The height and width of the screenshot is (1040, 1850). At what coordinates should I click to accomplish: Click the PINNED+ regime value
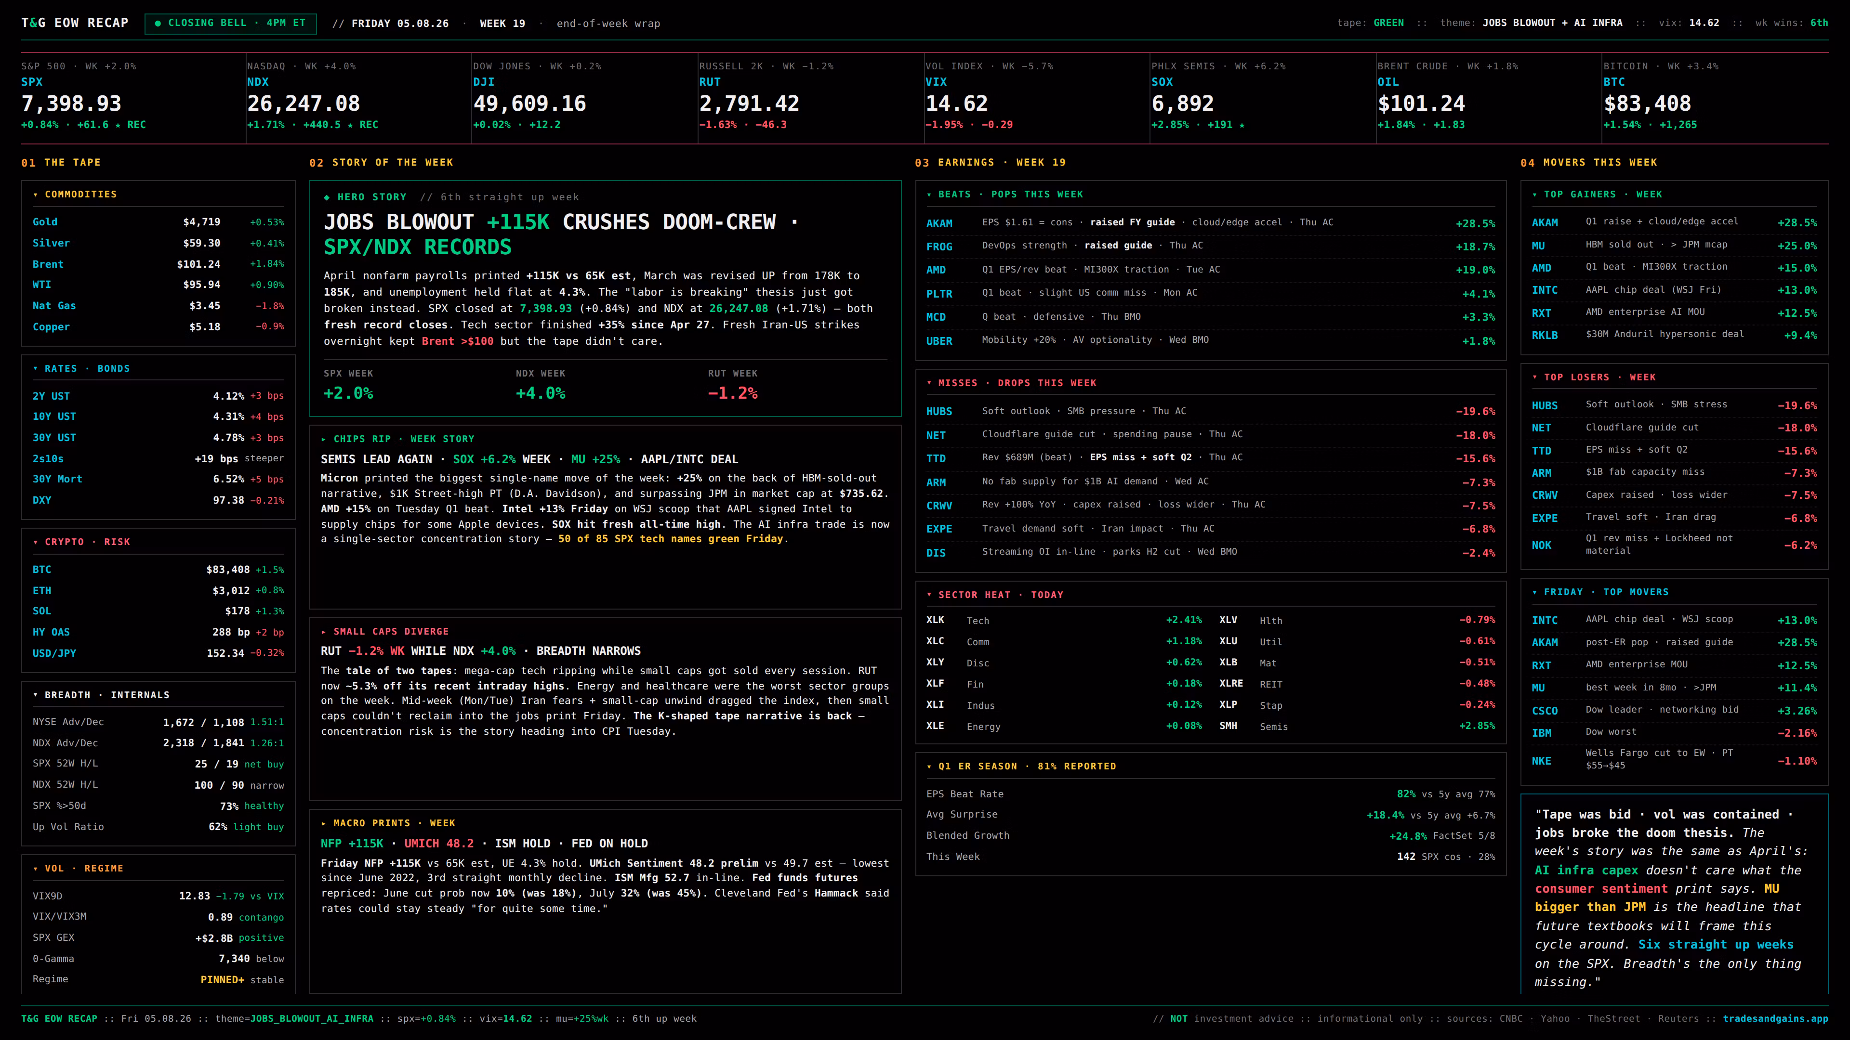[x=223, y=980]
